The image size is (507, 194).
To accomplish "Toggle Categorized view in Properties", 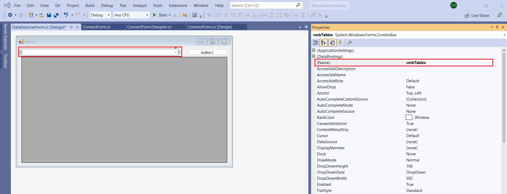I will pos(316,43).
